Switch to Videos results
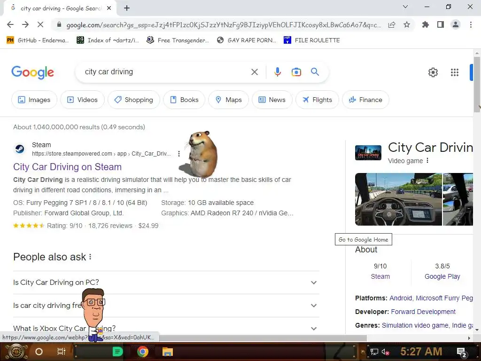This screenshot has height=361, width=481. point(82,100)
